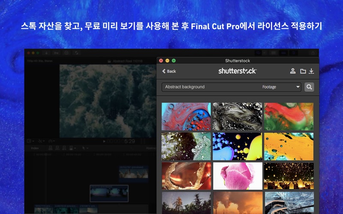Open the Overwrite edit options dropdown

pos(72,148)
